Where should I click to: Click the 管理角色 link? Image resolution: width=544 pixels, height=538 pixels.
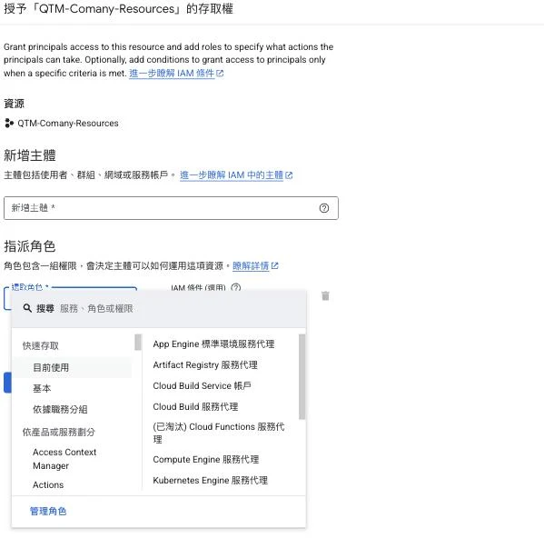coord(48,511)
